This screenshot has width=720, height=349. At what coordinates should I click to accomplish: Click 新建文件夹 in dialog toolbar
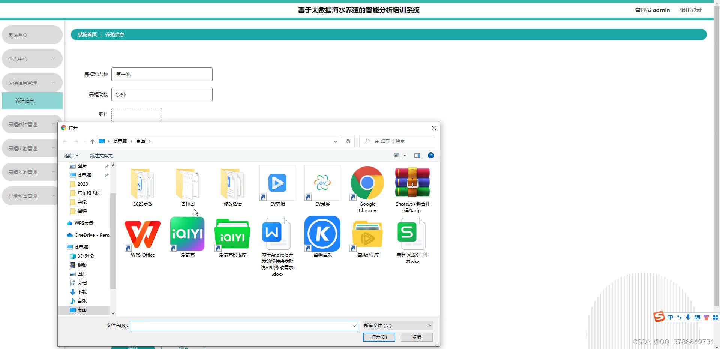[x=101, y=155]
